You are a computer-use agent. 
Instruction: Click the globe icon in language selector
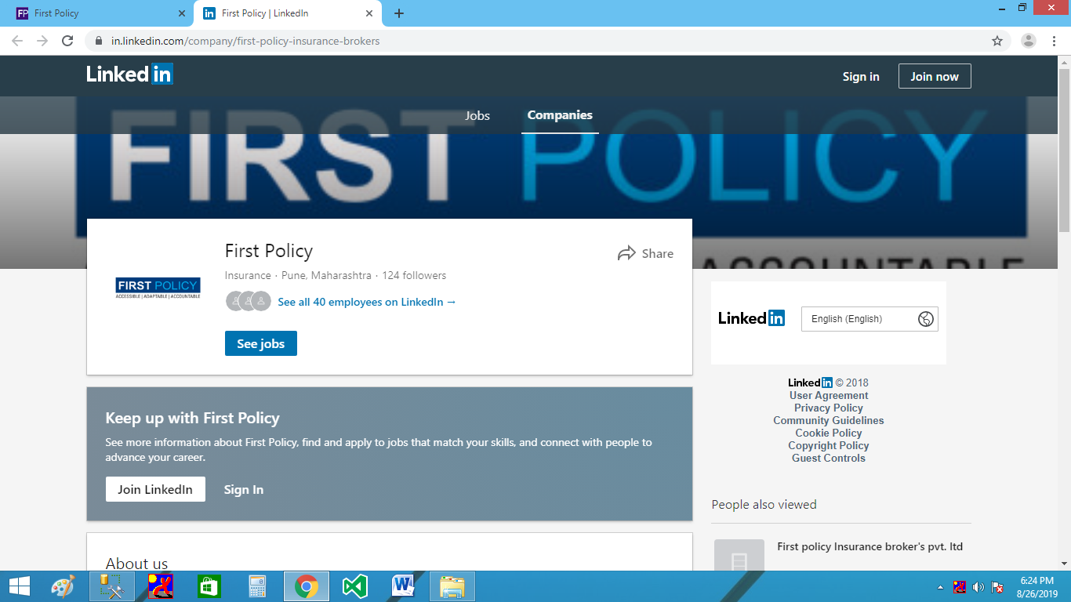point(926,319)
